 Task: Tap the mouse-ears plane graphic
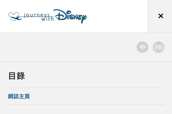point(15,17)
